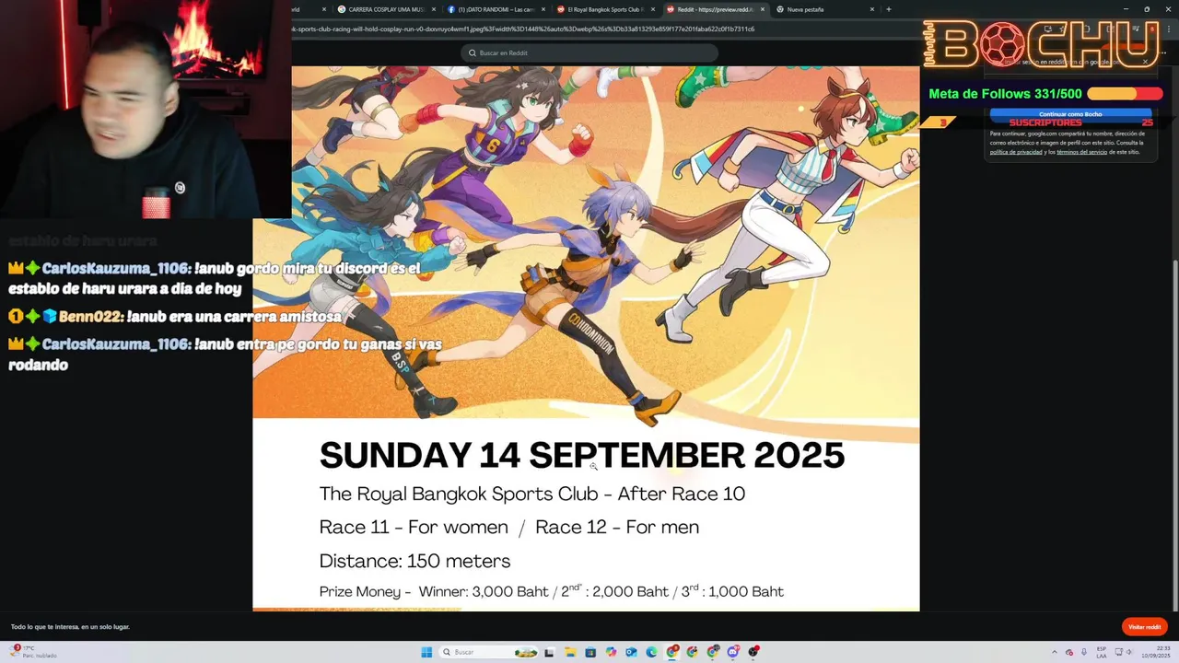Open Copilot from the taskbar
Screen dimensions: 1179x663
coord(611,652)
